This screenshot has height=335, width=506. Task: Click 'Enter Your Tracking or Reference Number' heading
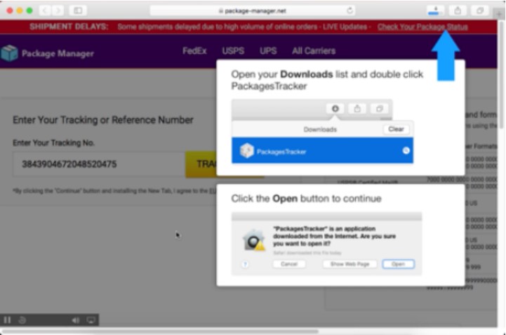tap(103, 120)
